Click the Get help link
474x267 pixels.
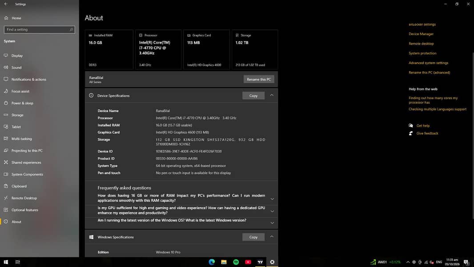(423, 125)
